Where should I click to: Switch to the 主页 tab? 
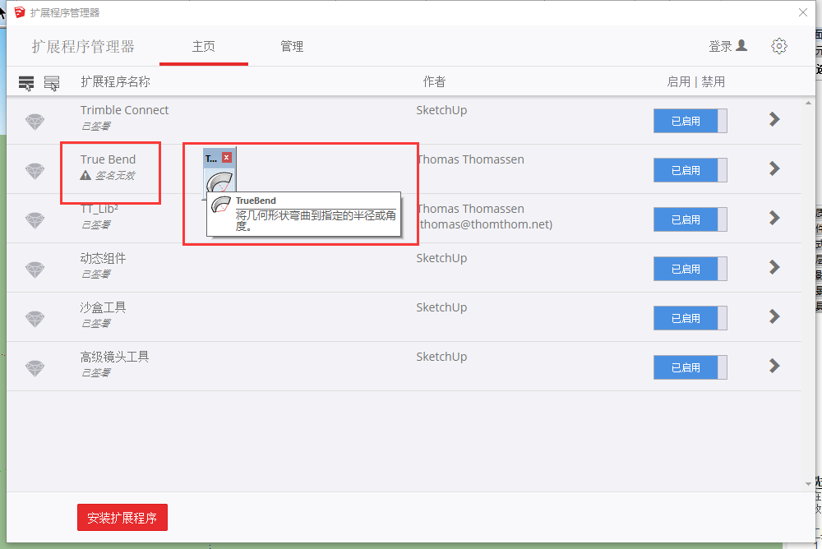click(203, 46)
